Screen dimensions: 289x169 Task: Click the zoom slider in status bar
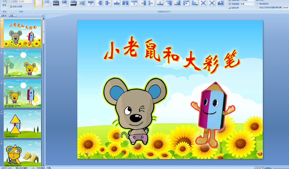(282, 168)
